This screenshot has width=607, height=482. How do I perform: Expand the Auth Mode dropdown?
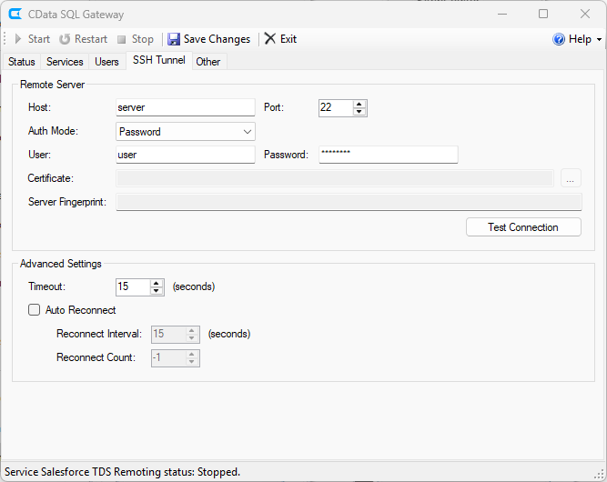click(248, 132)
